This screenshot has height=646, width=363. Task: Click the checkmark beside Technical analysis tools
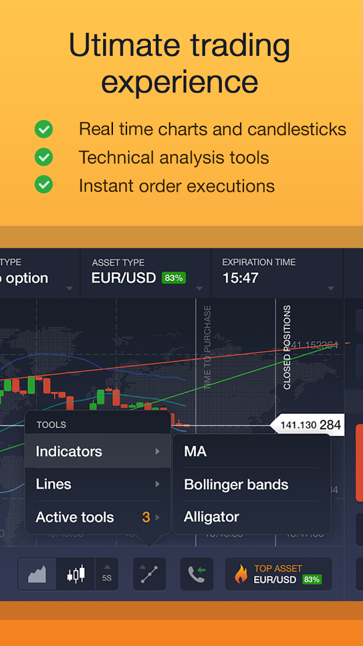click(43, 157)
